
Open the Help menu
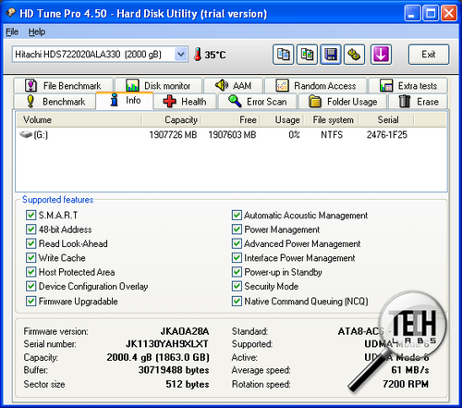[x=37, y=31]
